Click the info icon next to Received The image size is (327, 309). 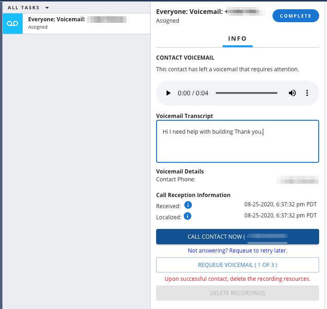tap(188, 205)
